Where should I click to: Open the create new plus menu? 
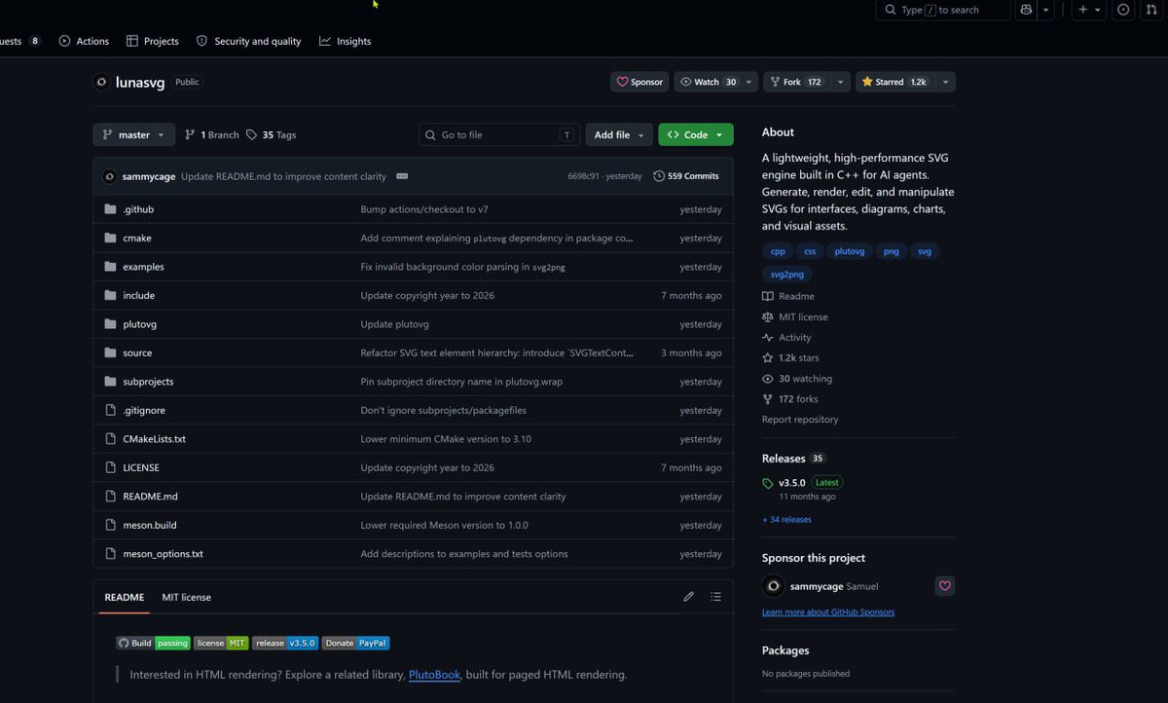[1089, 10]
